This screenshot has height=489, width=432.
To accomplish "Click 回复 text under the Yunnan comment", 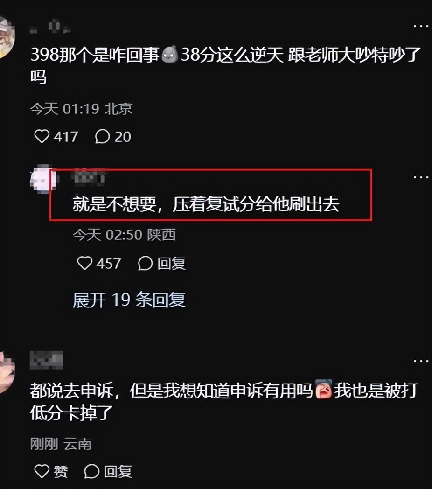I will [x=118, y=472].
